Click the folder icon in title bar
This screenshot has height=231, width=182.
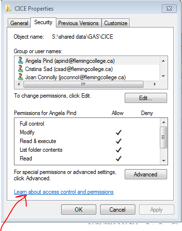[x=8, y=8]
